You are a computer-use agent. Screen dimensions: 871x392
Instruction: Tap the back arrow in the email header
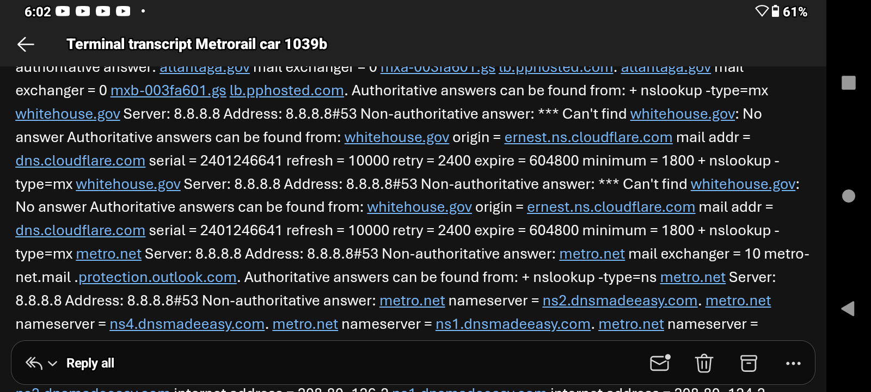pyautogui.click(x=26, y=44)
